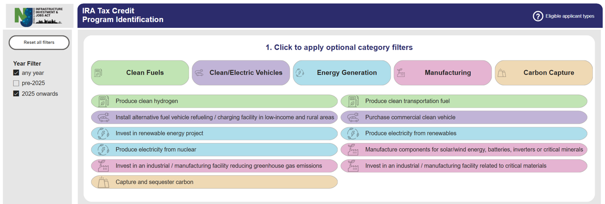
Task: Uncheck the 'any year' filter checkbox
Action: tap(16, 73)
